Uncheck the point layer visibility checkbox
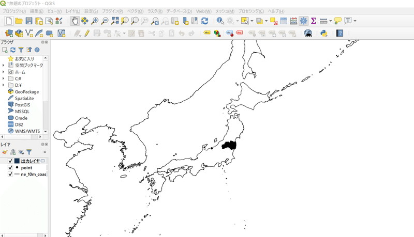Image resolution: width=414 pixels, height=237 pixels. [x=10, y=167]
